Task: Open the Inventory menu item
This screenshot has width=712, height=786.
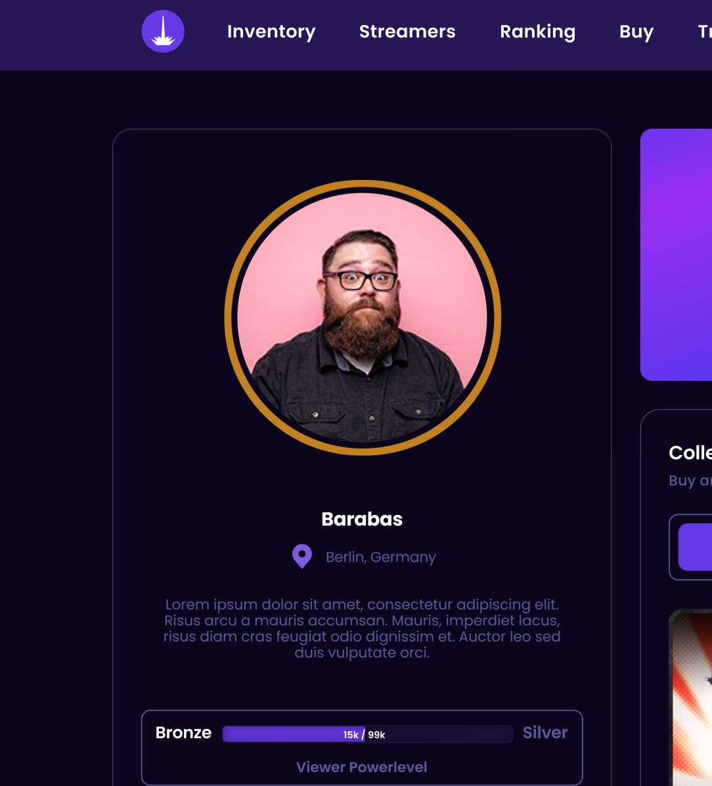Action: (271, 32)
